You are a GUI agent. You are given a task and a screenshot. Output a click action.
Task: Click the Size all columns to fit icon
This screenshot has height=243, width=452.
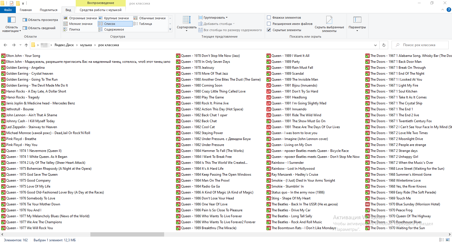(201, 30)
